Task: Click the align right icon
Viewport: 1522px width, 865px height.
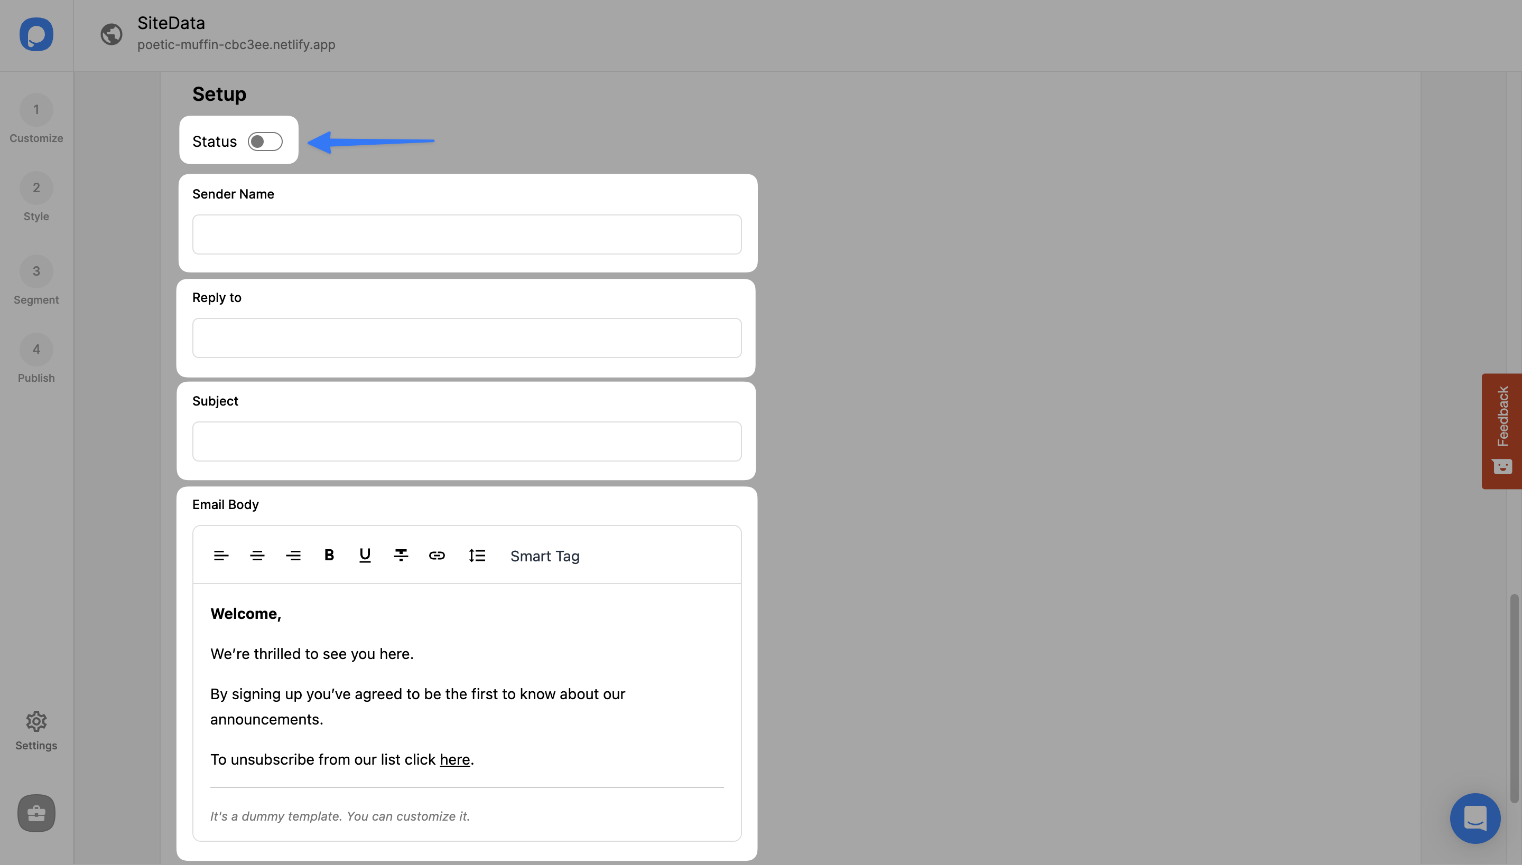Action: (293, 556)
